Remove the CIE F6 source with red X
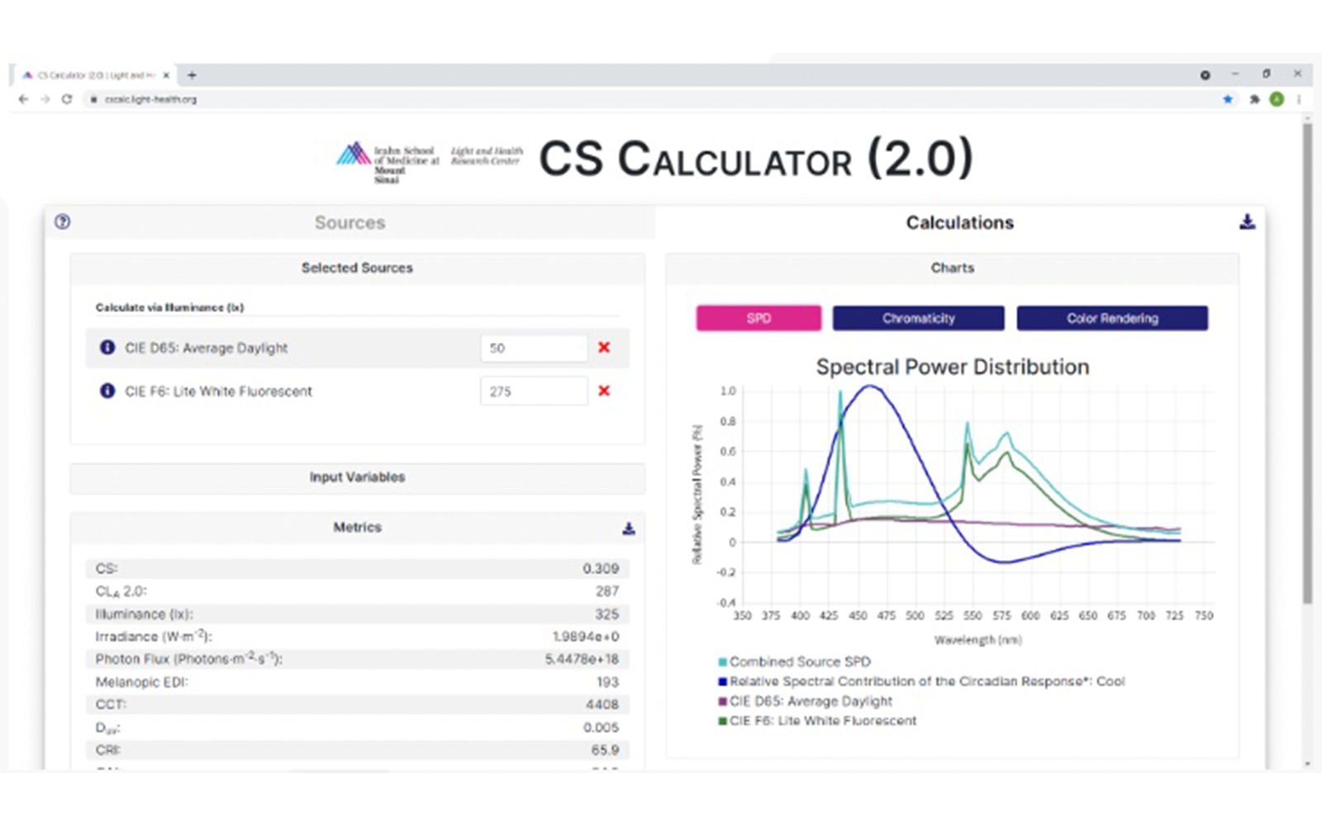The height and width of the screenshot is (826, 1322). [x=604, y=391]
